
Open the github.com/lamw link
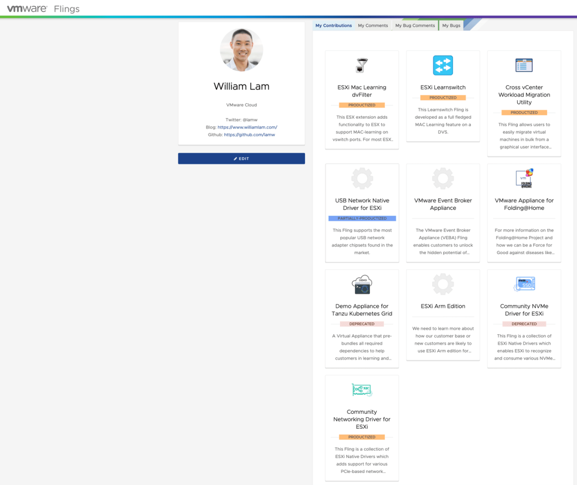coord(249,135)
